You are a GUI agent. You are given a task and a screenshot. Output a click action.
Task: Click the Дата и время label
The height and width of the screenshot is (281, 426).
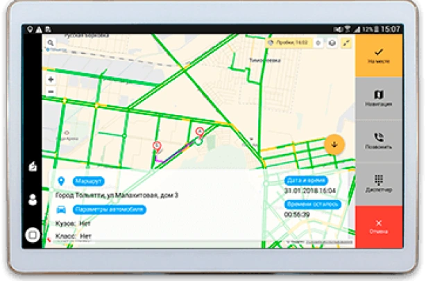[307, 180]
